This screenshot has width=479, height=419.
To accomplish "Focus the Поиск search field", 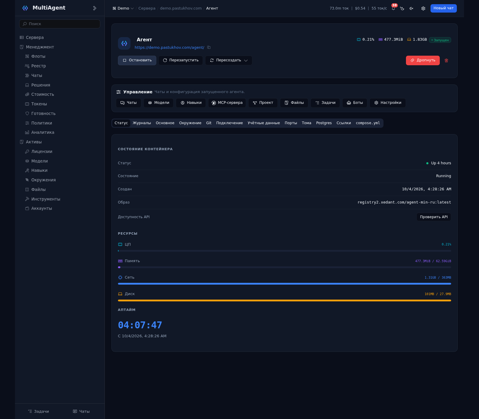I will (60, 24).
